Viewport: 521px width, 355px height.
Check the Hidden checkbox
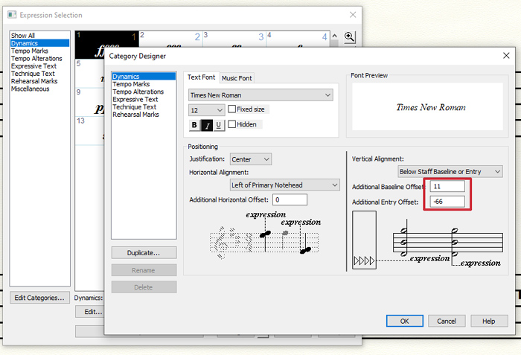(232, 124)
